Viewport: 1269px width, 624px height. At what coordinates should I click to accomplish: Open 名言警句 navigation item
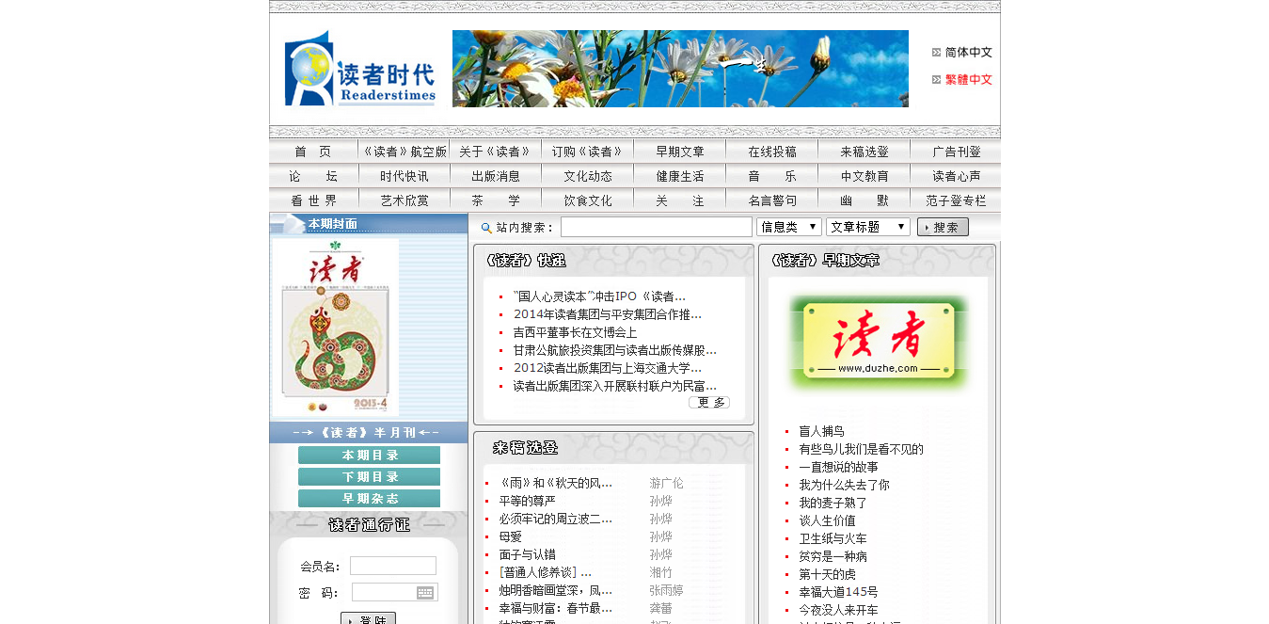click(771, 200)
